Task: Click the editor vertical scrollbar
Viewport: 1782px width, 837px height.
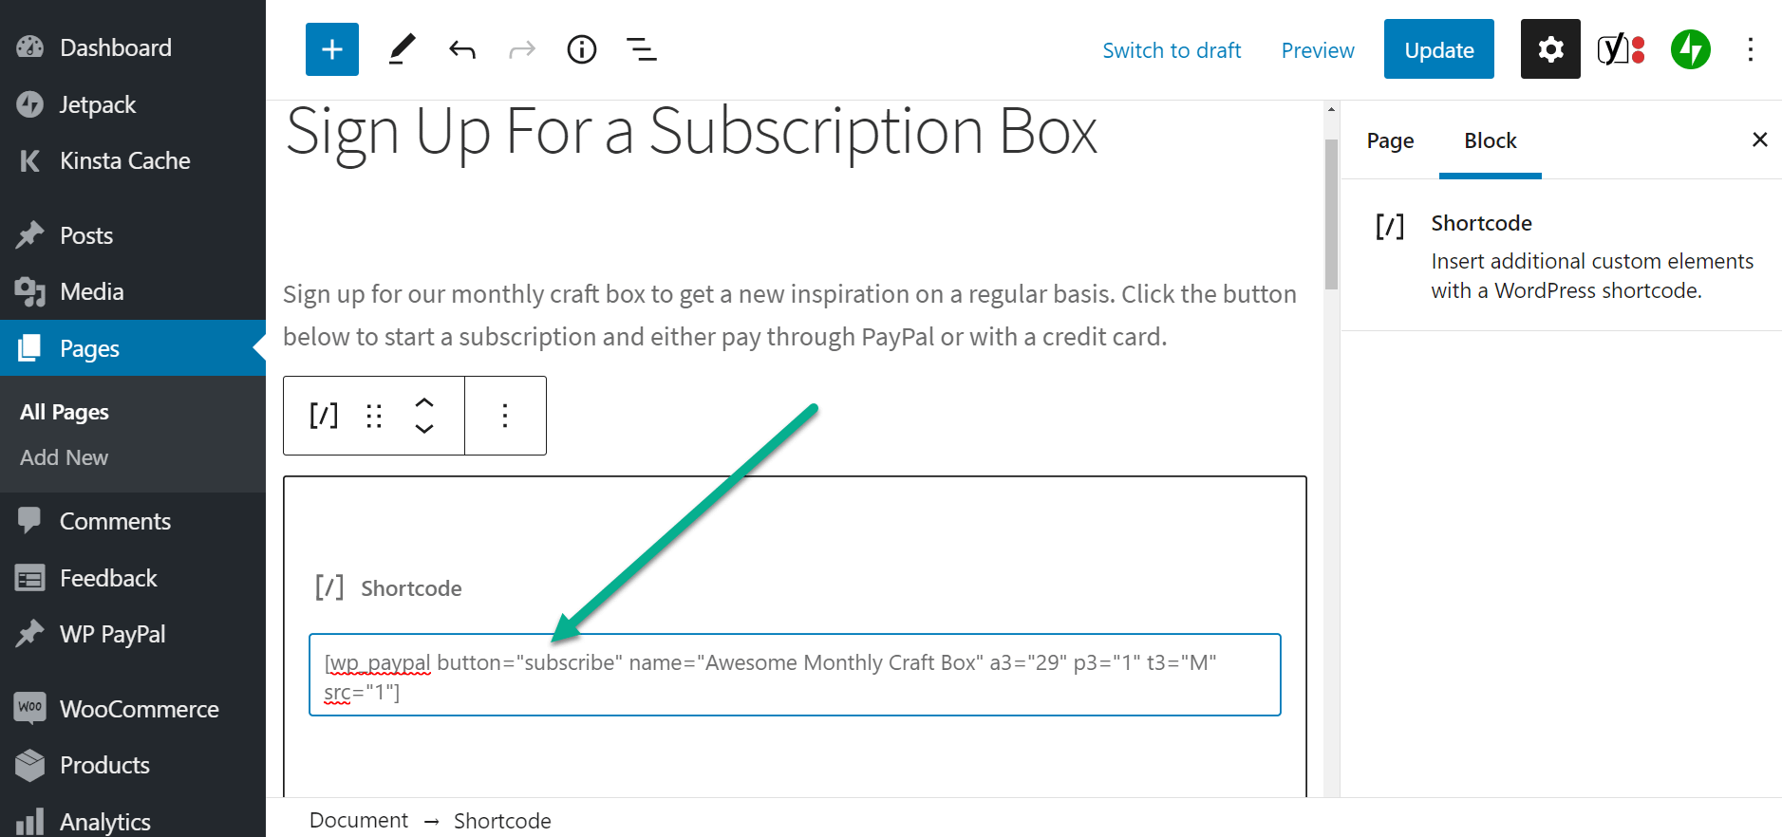Action: point(1331,214)
